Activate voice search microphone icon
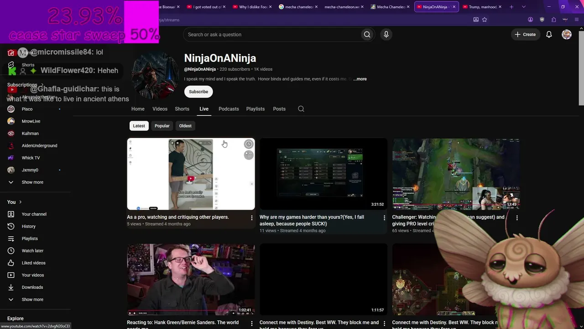This screenshot has height=329, width=584. (386, 35)
